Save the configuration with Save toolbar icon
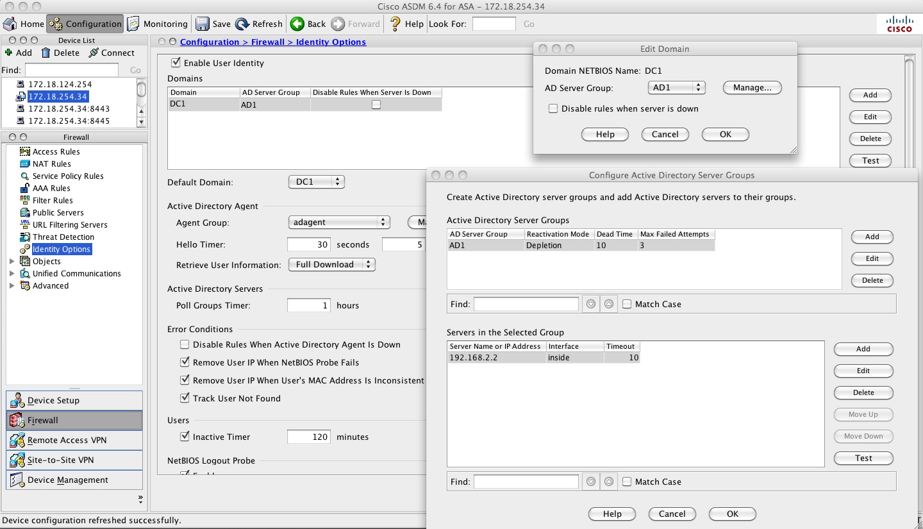This screenshot has height=529, width=923. point(213,24)
